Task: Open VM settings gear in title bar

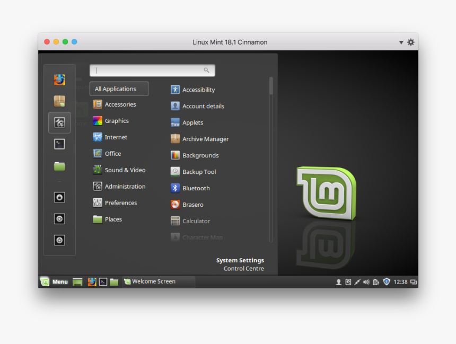Action: click(x=411, y=42)
